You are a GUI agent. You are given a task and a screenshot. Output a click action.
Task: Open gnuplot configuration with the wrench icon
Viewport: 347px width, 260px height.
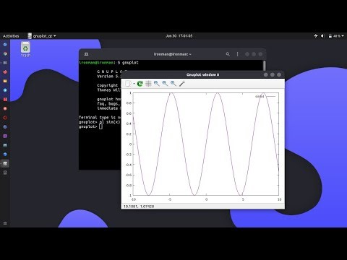(182, 84)
